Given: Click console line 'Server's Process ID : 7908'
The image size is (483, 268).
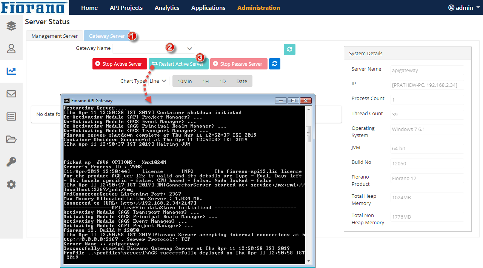Looking at the screenshot, I should tap(103, 167).
